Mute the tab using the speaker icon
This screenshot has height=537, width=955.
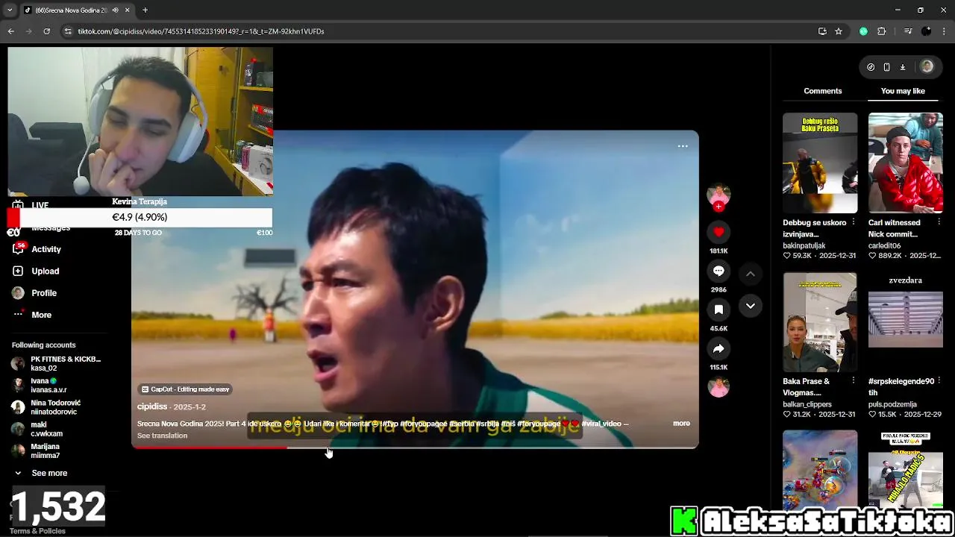click(x=115, y=10)
